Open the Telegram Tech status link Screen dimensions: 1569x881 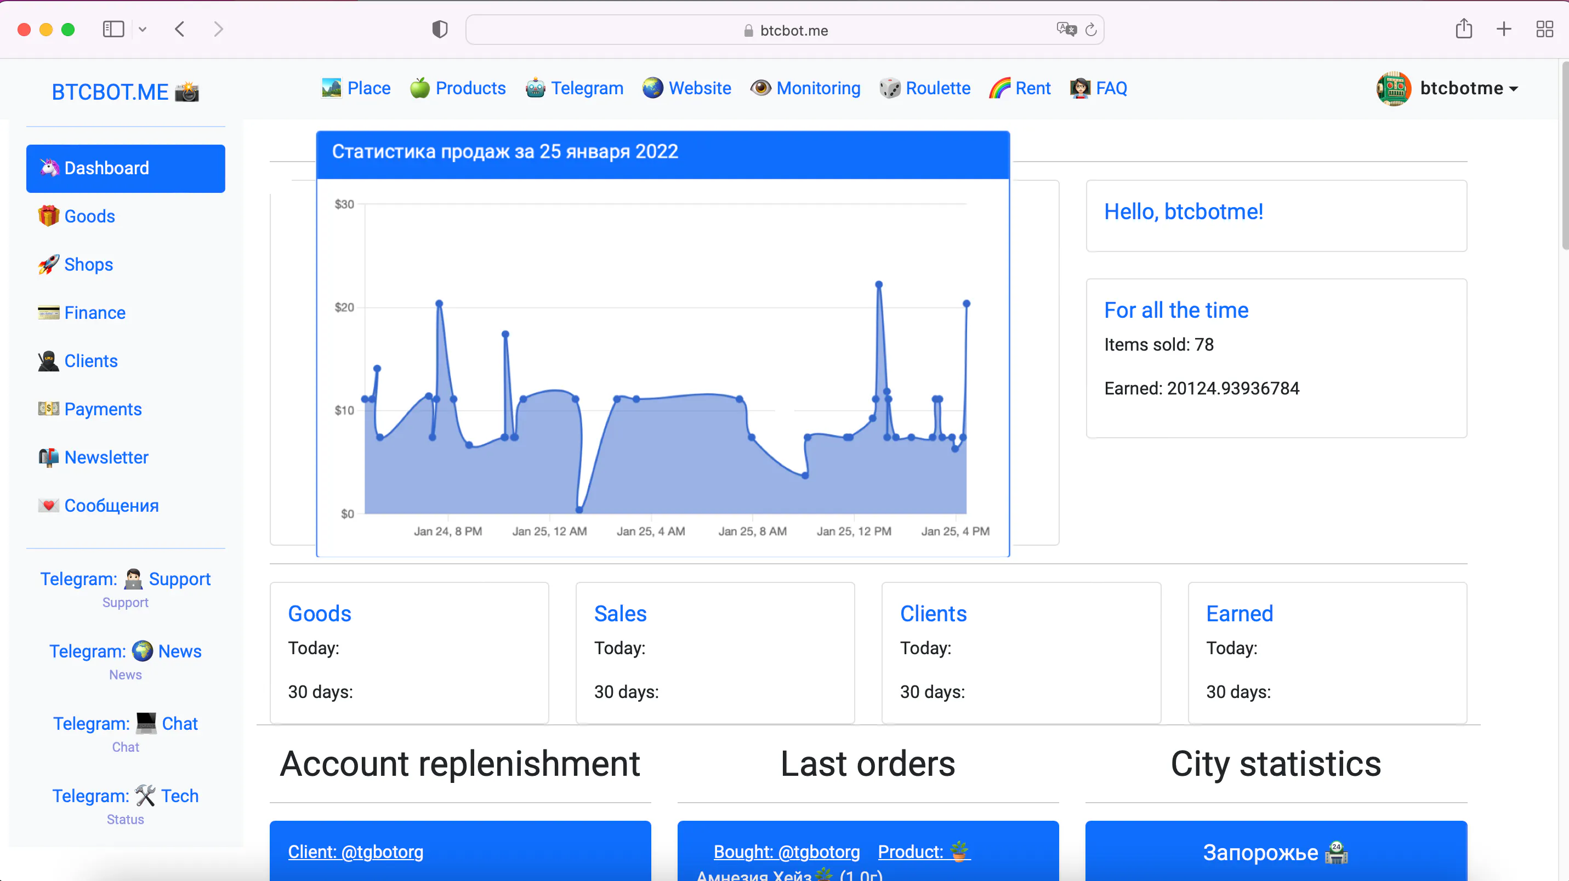coord(126,796)
